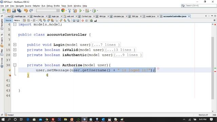Expand the folded isAuthentic method on line 28
The height and width of the screenshot is (122, 217).
coord(15,55)
